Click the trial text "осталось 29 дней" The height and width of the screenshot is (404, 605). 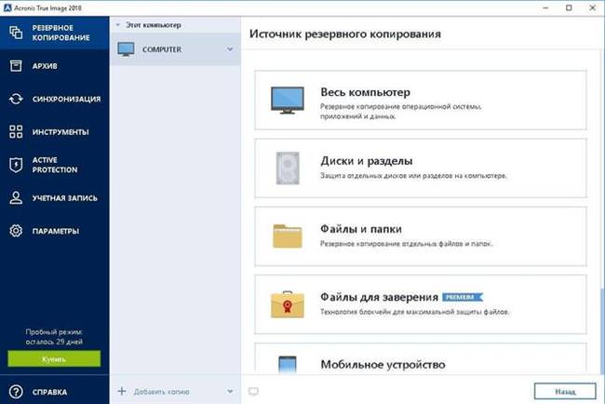tap(54, 342)
